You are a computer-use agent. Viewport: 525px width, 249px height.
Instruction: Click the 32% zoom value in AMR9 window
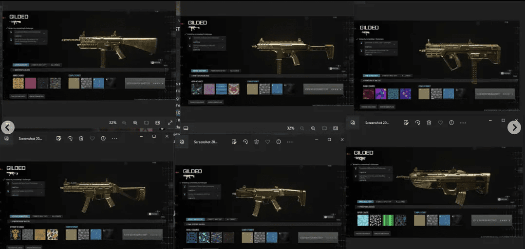point(113,123)
